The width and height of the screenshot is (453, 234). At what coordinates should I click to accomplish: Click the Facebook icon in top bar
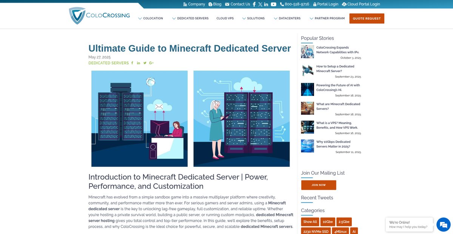(254, 4)
